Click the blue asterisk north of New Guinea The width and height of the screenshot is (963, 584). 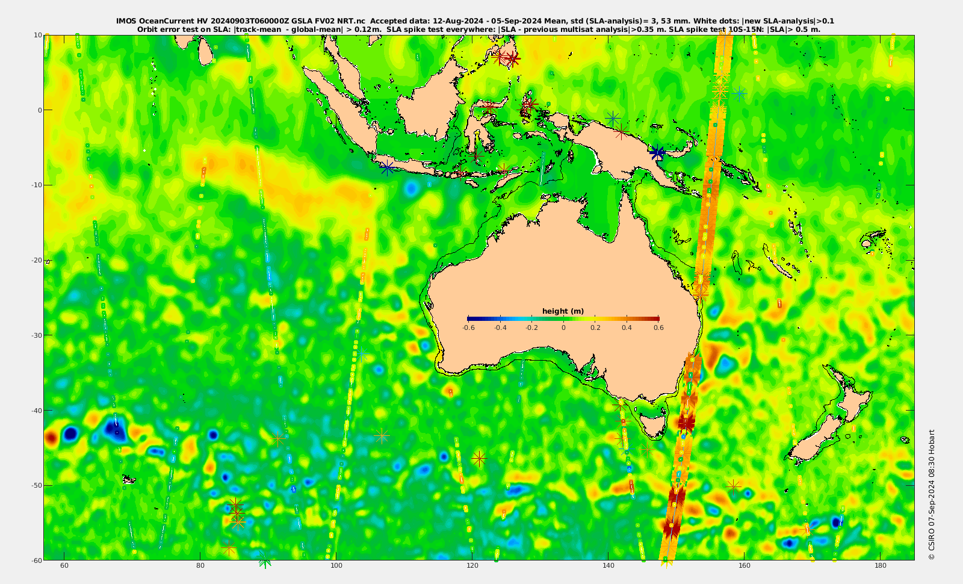pyautogui.click(x=613, y=117)
